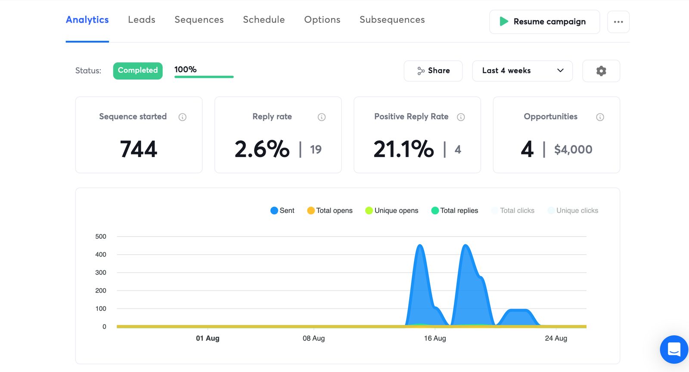Enable the Total clicks legend series
689x372 pixels.
[x=512, y=210]
